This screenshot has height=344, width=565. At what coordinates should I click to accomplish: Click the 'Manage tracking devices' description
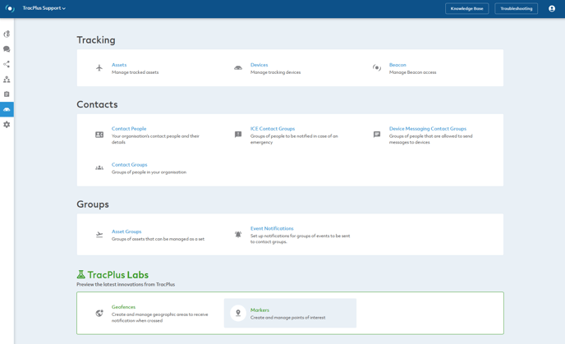[x=275, y=72]
